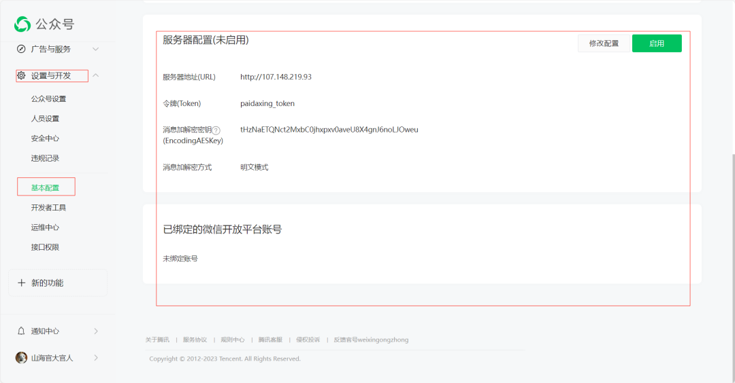Collapse the 设置与开发 chevron

click(x=96, y=75)
